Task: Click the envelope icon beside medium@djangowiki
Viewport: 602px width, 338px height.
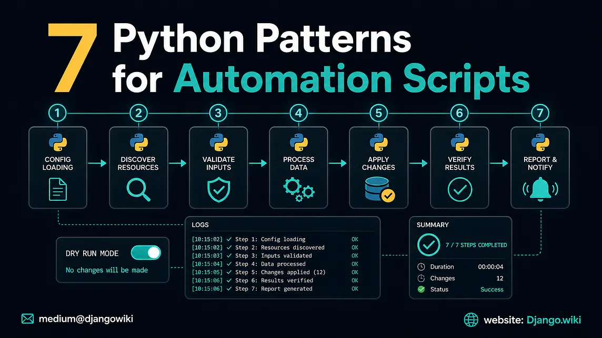Action: tap(28, 319)
